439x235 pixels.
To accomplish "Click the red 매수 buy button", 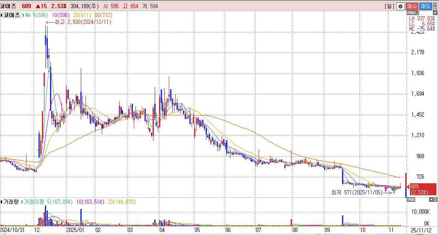I will [x=412, y=6].
